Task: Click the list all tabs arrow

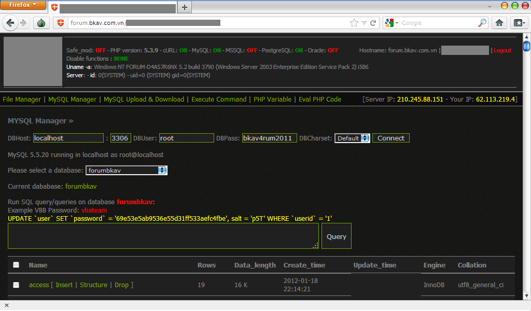Action: 490,7
